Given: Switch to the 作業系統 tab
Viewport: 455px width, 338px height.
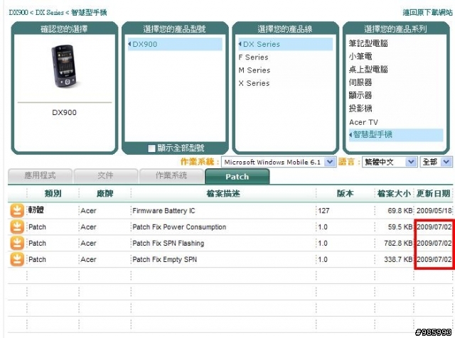Looking at the screenshot, I should 171,175.
